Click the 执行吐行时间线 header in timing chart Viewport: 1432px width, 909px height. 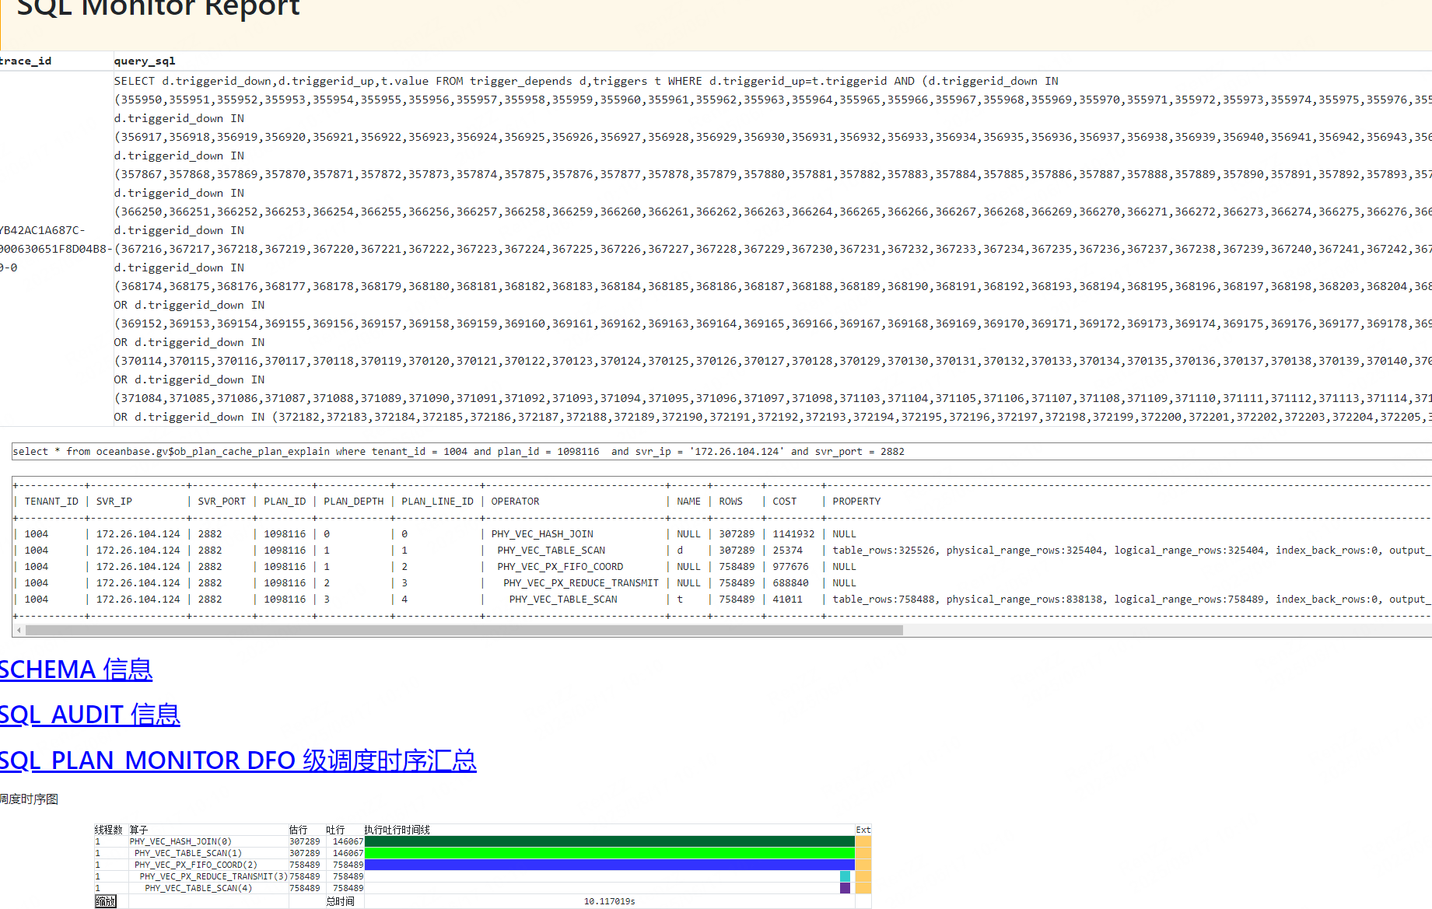(x=397, y=830)
